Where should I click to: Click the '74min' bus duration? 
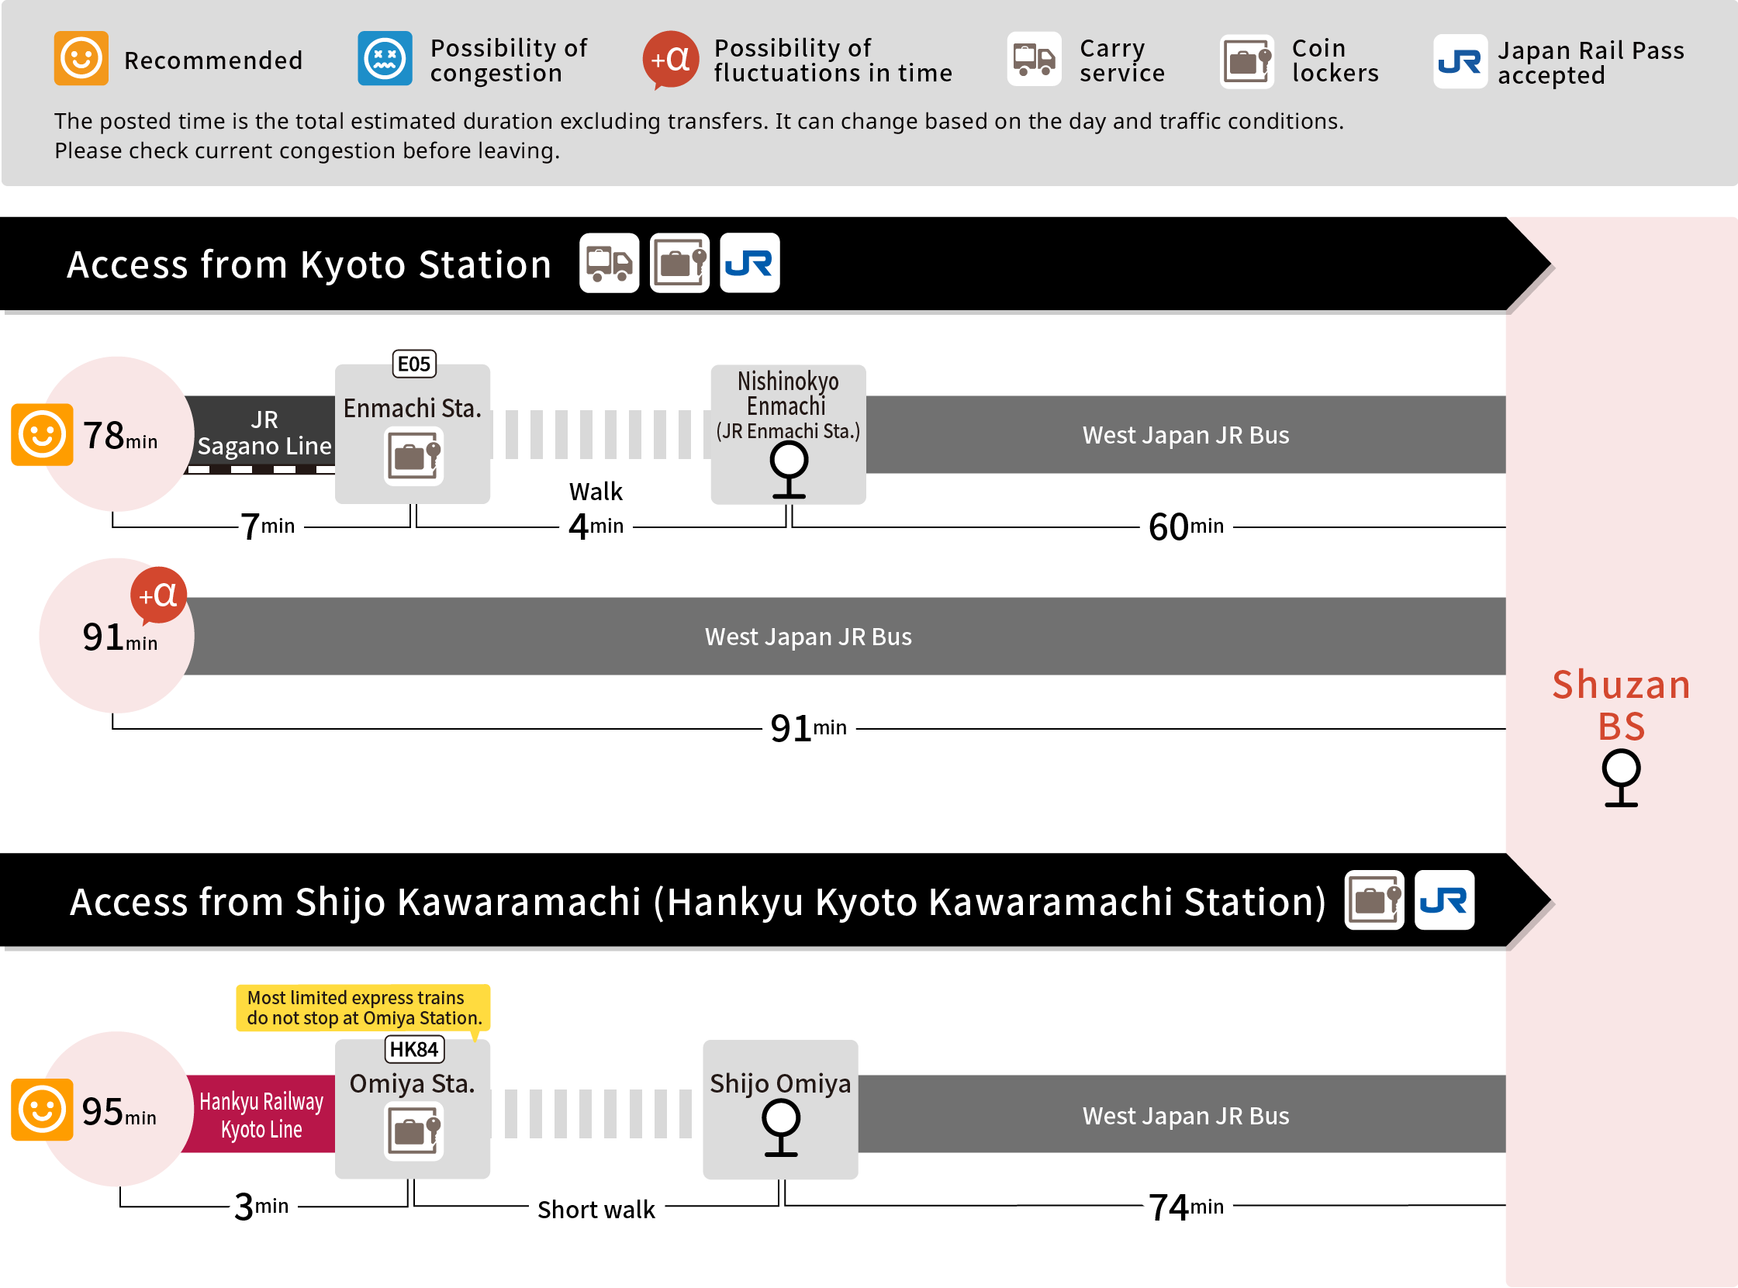[x=1185, y=1207]
